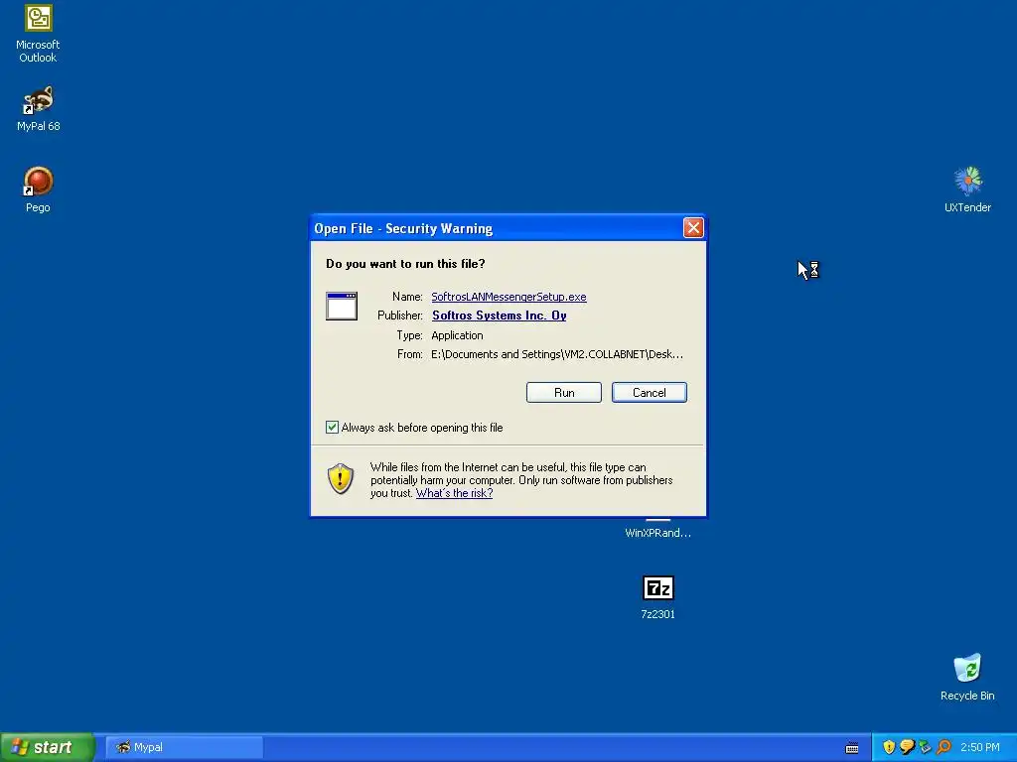Click the 2:50 PM system clock
This screenshot has width=1017, height=762.
[x=980, y=747]
